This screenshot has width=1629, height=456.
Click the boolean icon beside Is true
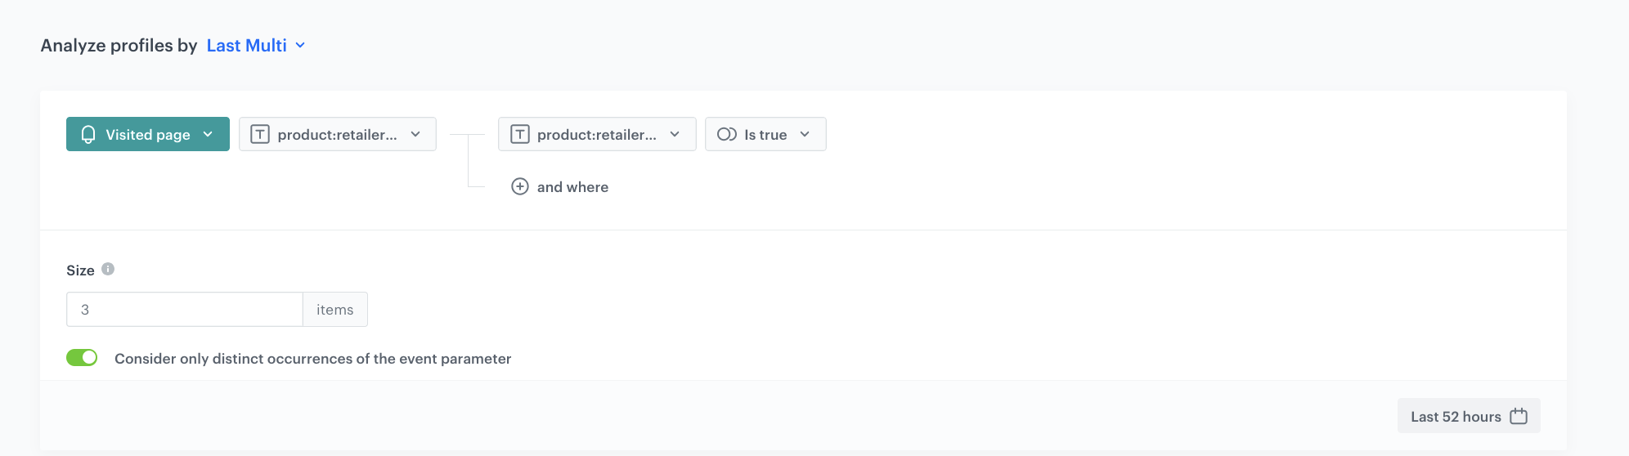coord(726,135)
